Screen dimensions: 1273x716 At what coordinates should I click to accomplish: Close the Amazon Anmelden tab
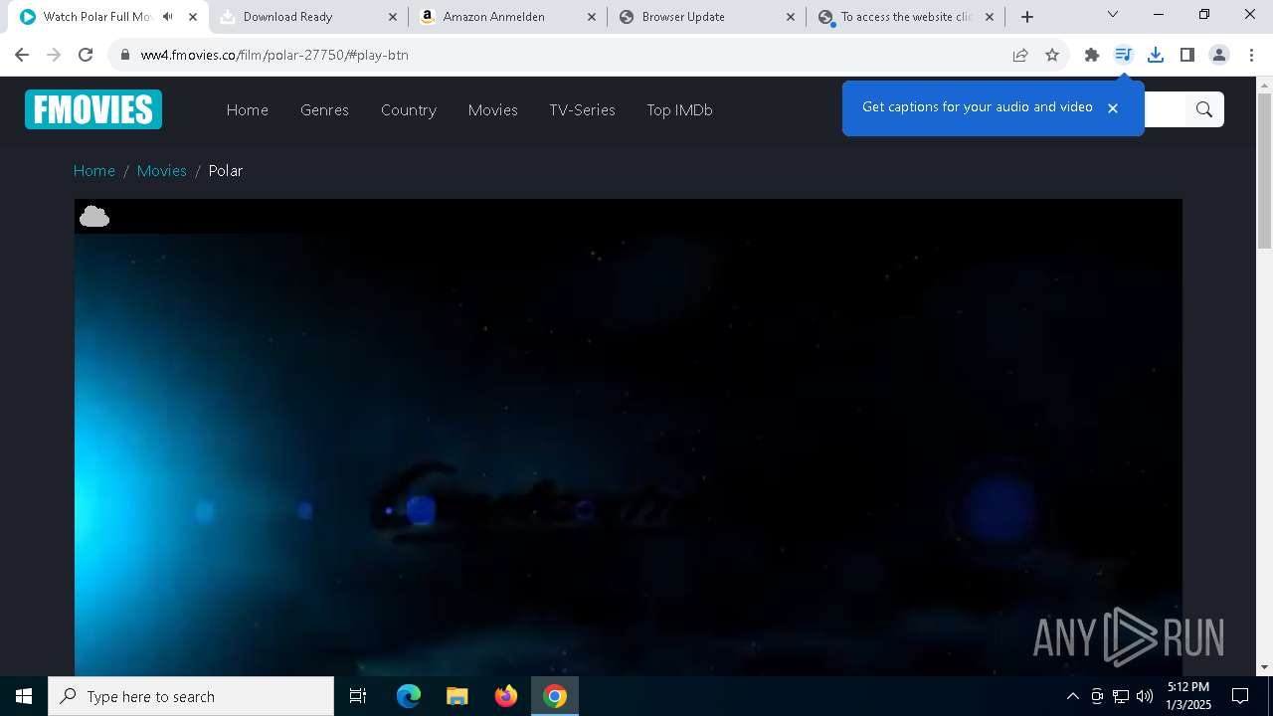pyautogui.click(x=592, y=17)
